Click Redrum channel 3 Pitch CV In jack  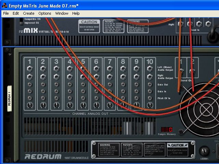point(56,98)
